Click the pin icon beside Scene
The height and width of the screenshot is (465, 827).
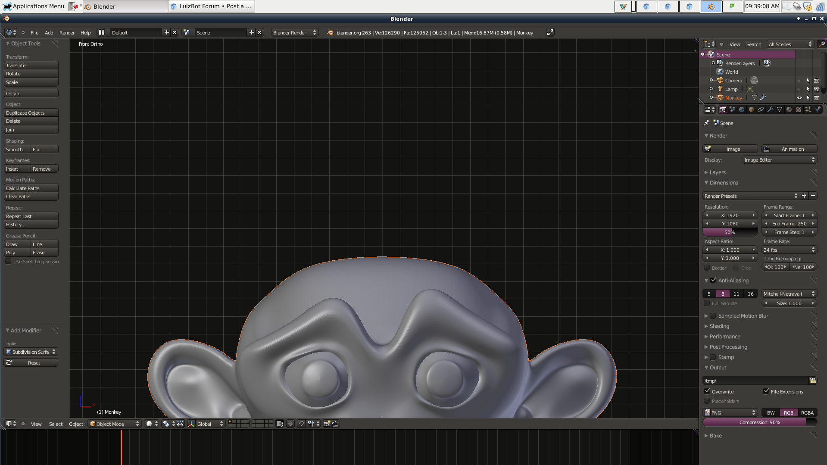(707, 123)
